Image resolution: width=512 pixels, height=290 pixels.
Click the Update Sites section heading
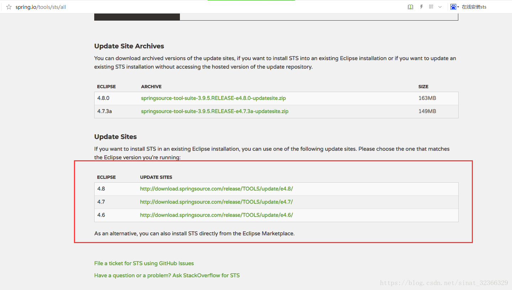click(x=116, y=137)
